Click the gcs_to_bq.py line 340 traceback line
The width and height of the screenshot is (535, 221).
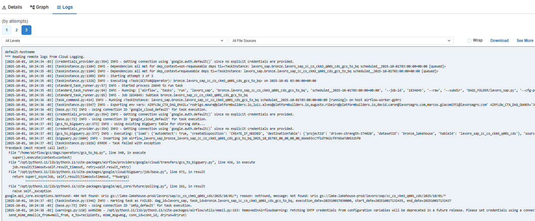77,153
